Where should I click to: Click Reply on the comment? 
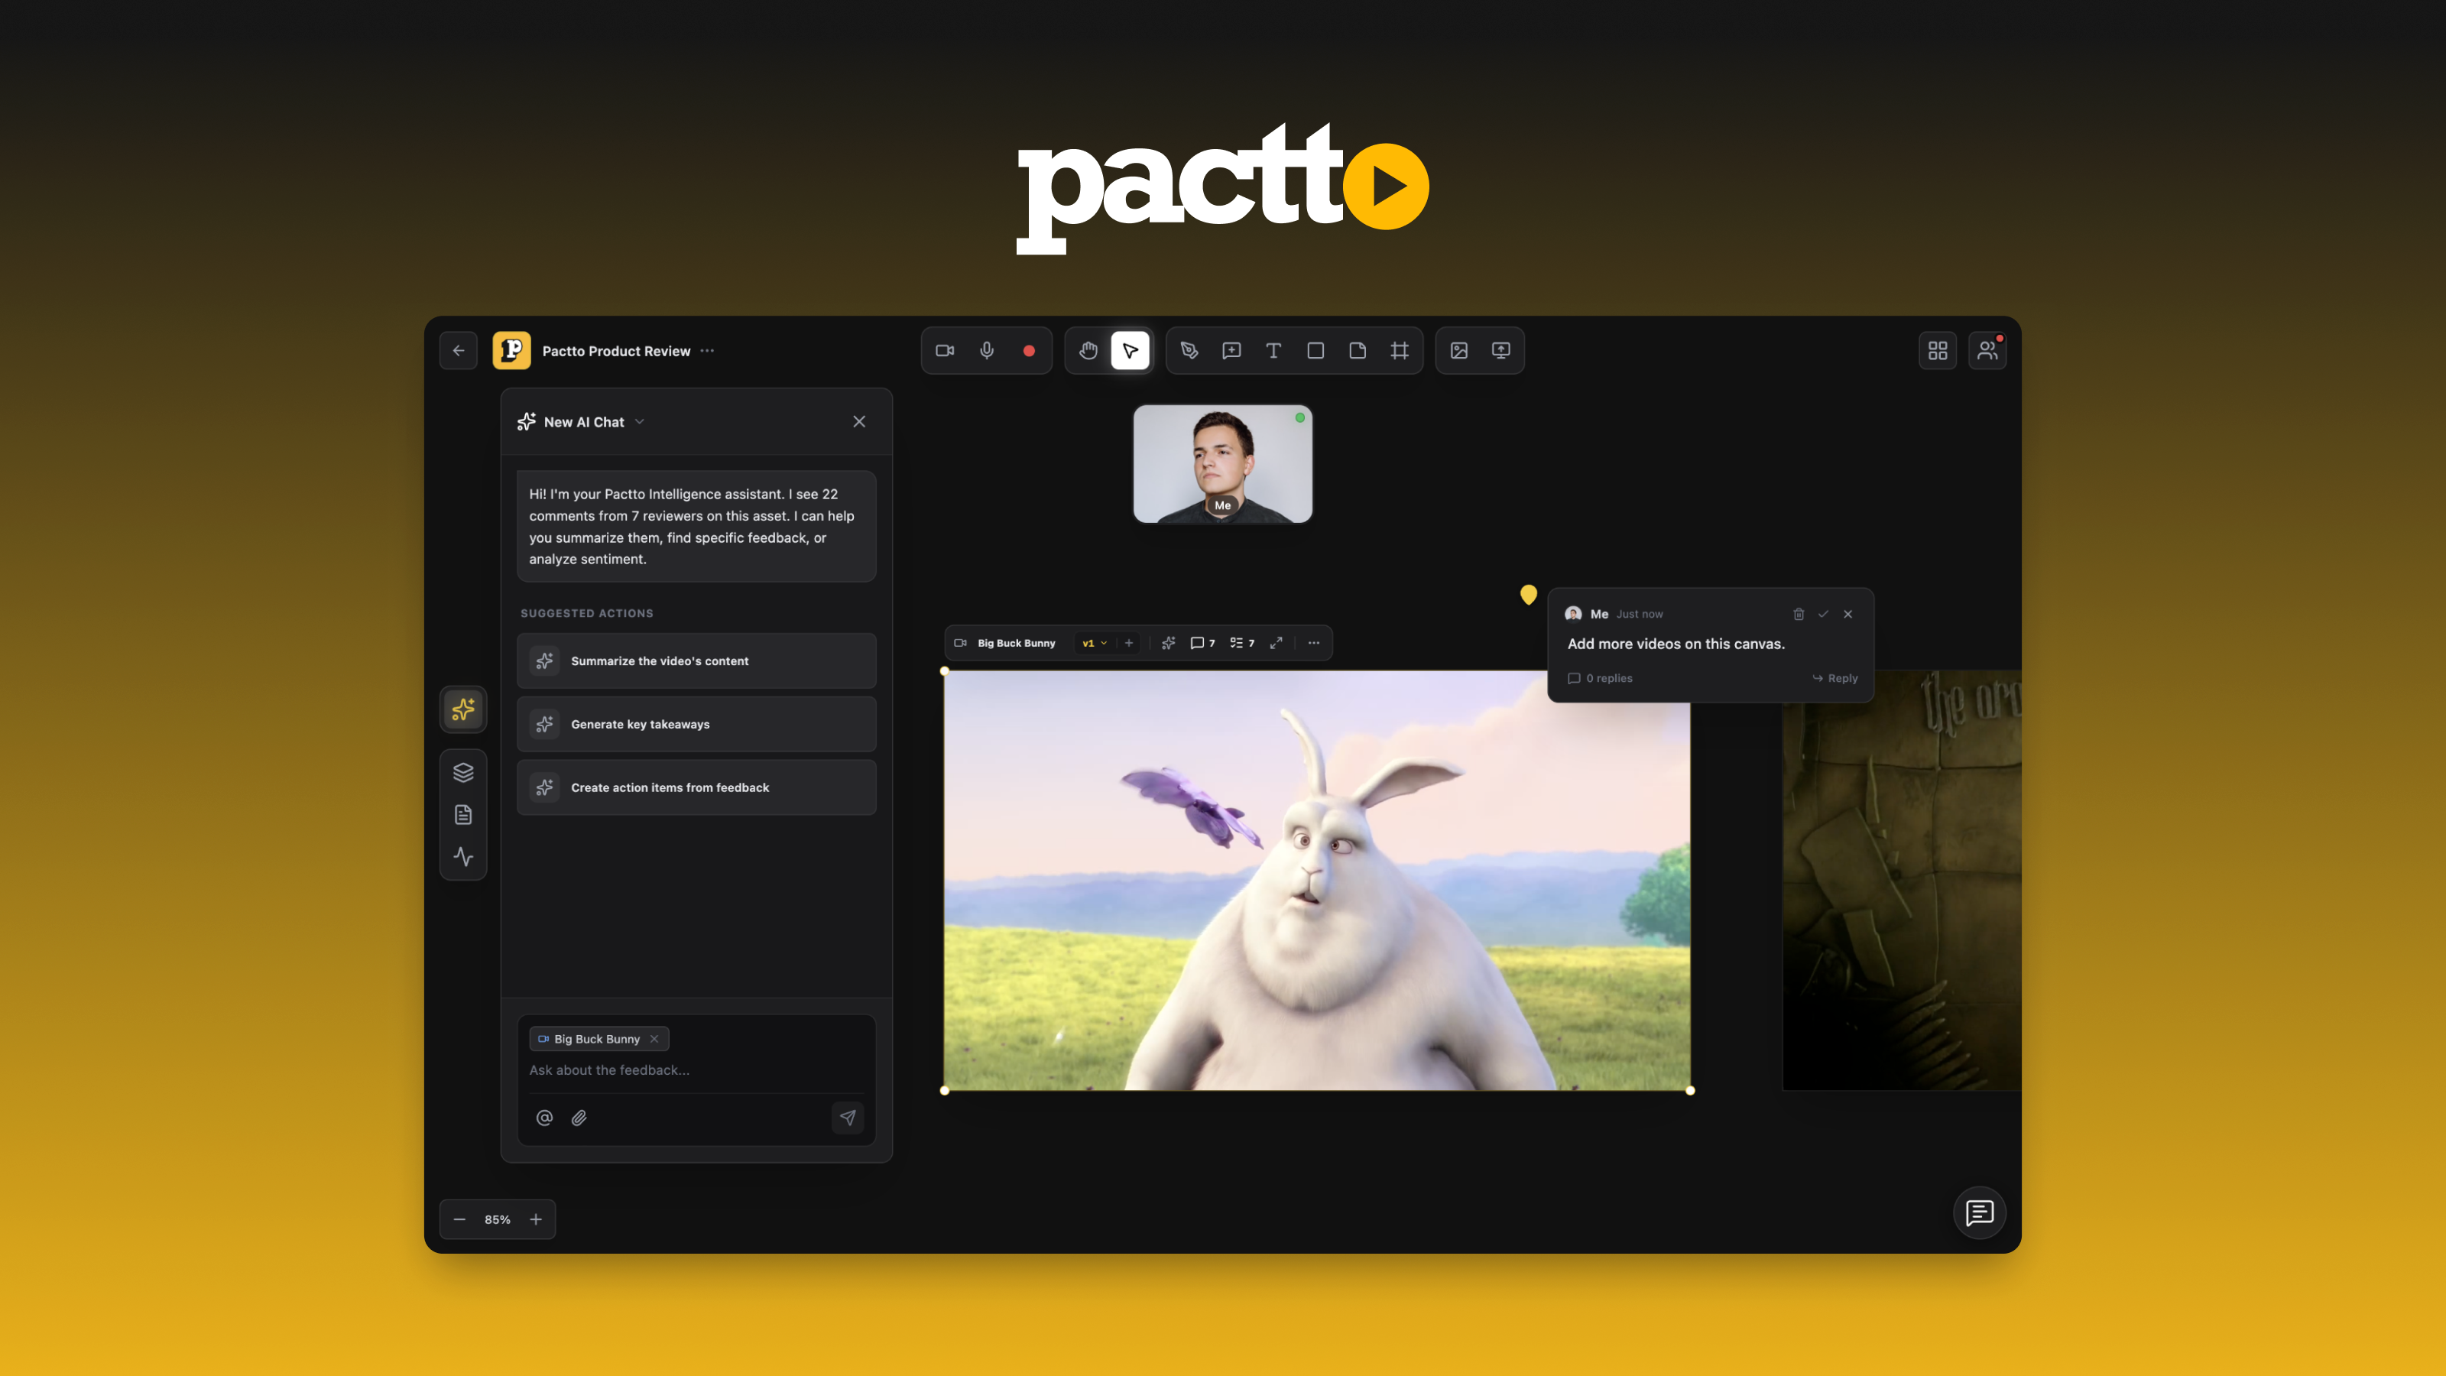point(1835,678)
